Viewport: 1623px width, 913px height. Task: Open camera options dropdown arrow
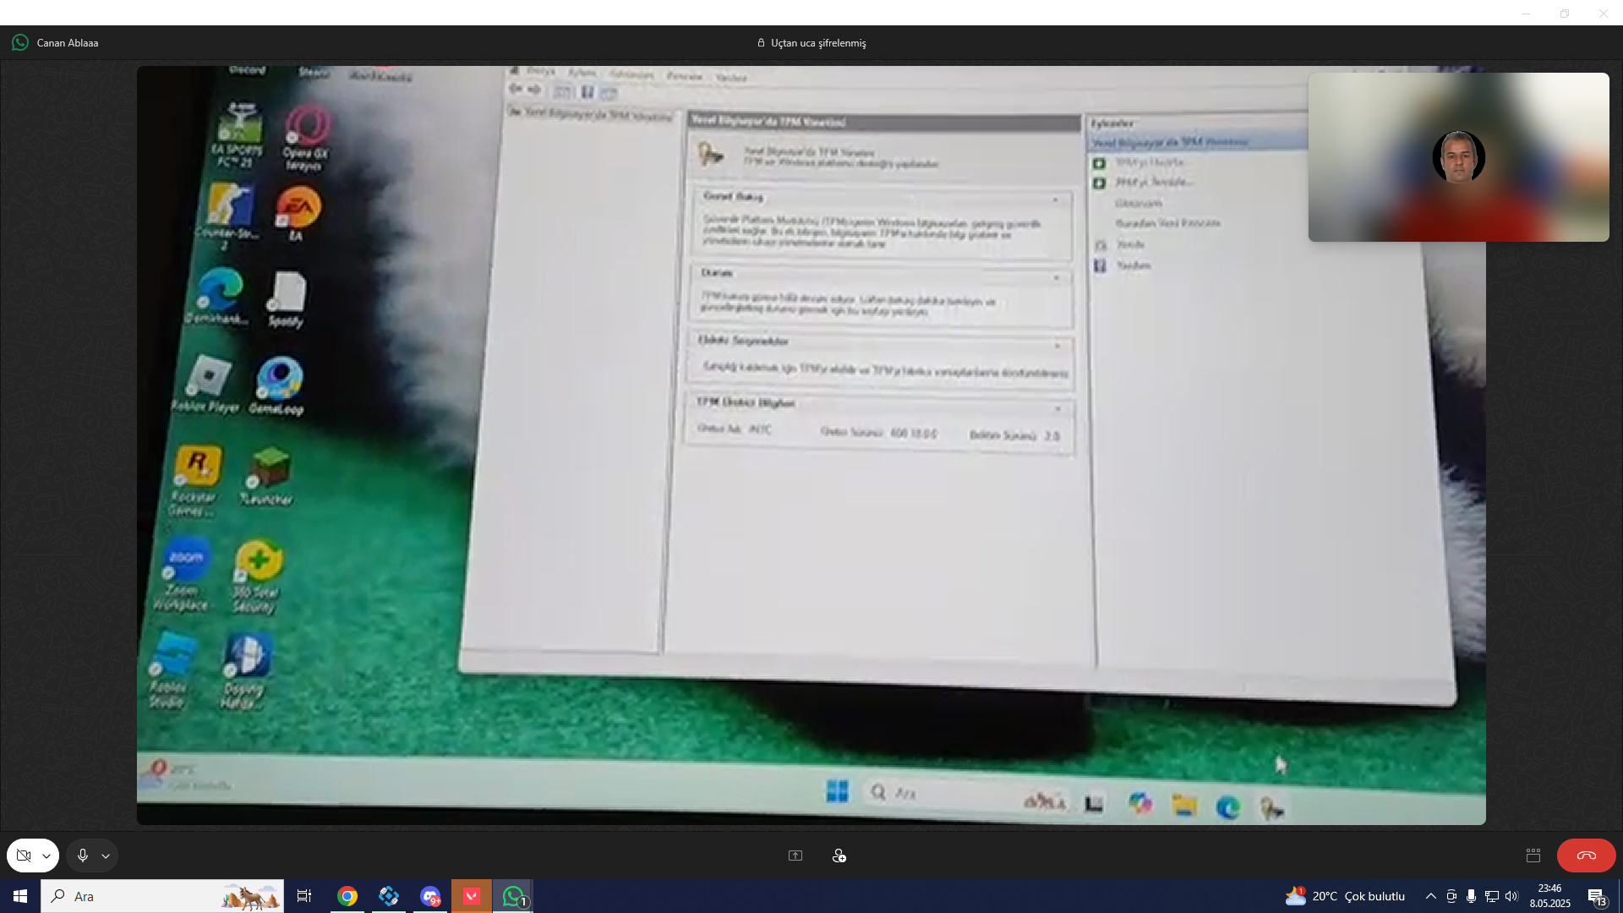[x=46, y=856]
